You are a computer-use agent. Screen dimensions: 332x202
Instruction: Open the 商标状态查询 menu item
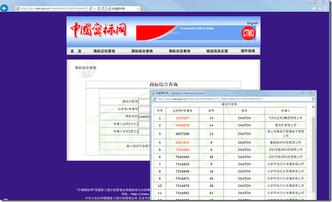179,51
